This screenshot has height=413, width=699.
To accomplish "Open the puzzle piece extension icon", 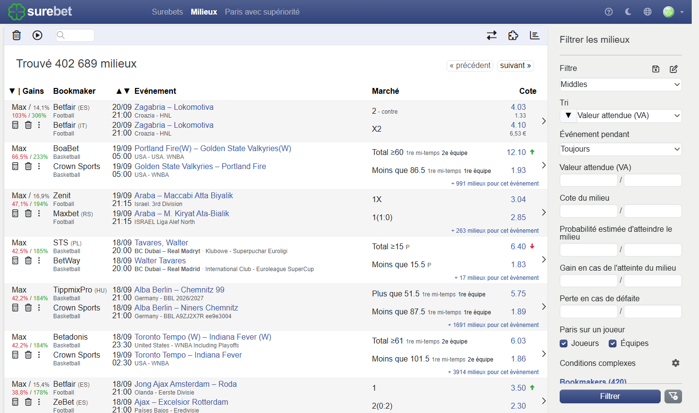I will pos(513,35).
